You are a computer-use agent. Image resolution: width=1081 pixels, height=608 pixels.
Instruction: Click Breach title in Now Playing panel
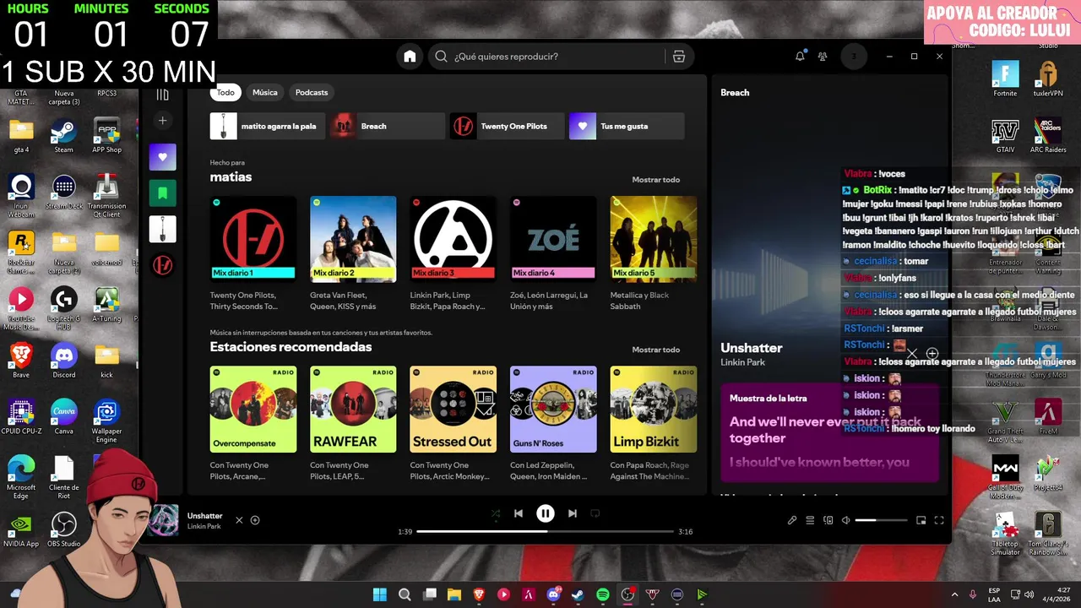tap(735, 93)
